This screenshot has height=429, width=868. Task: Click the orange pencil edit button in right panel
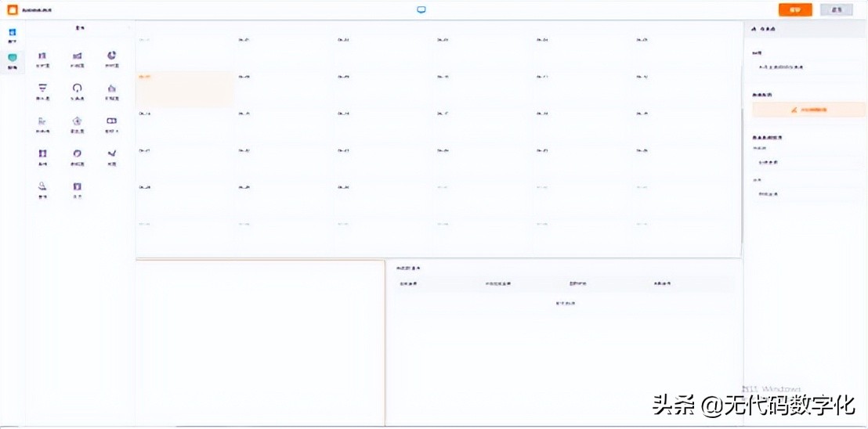(808, 110)
